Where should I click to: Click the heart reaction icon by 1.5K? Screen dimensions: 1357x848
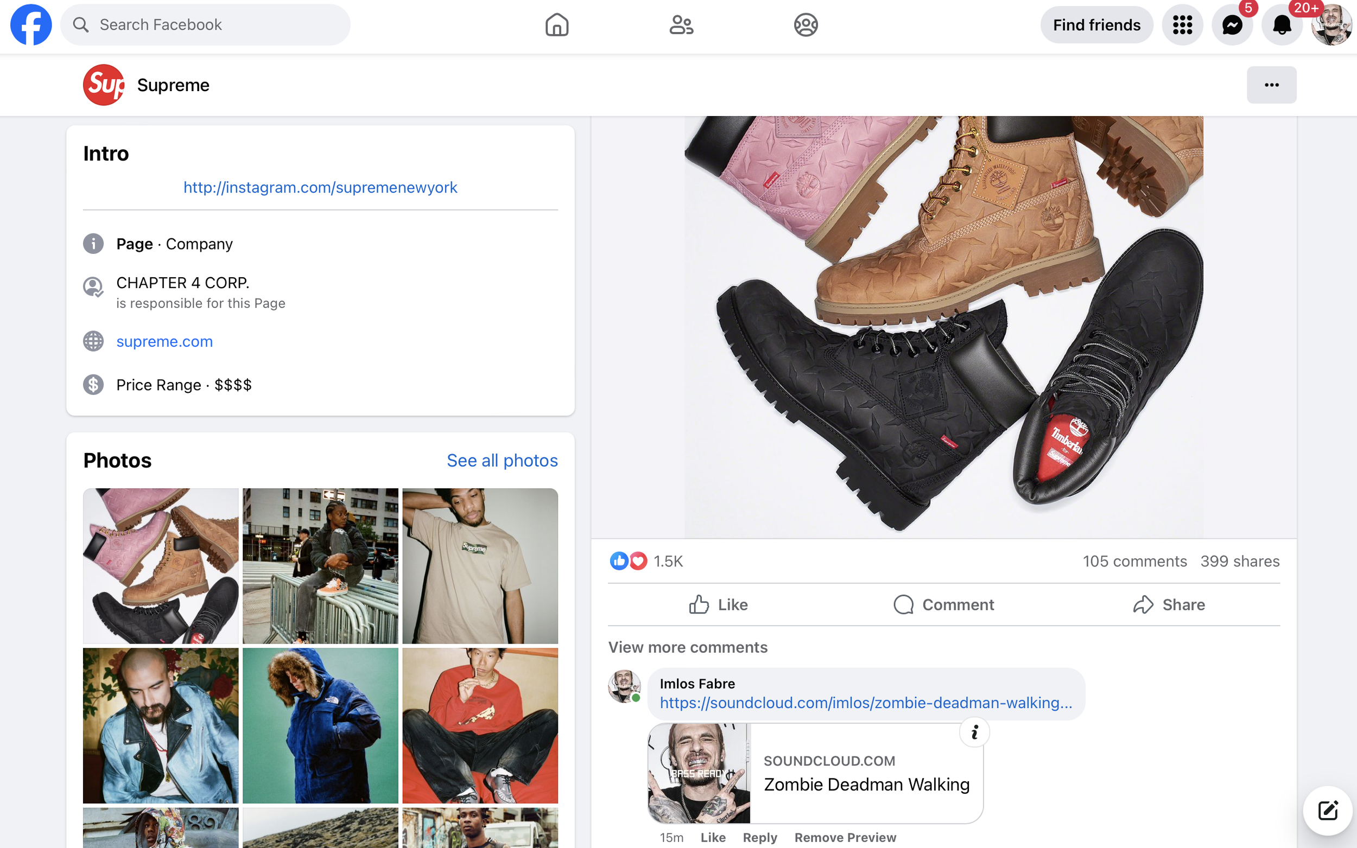click(638, 561)
